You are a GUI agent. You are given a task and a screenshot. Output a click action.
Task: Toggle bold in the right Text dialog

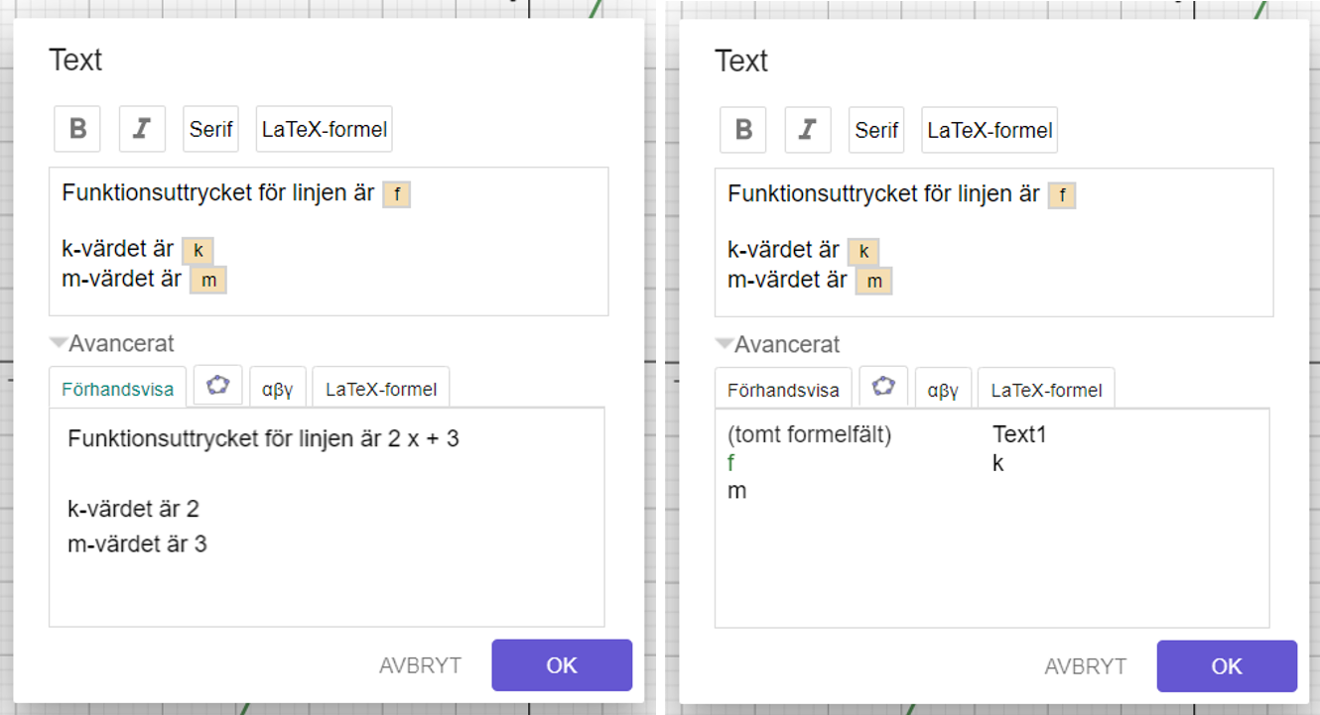(x=743, y=130)
